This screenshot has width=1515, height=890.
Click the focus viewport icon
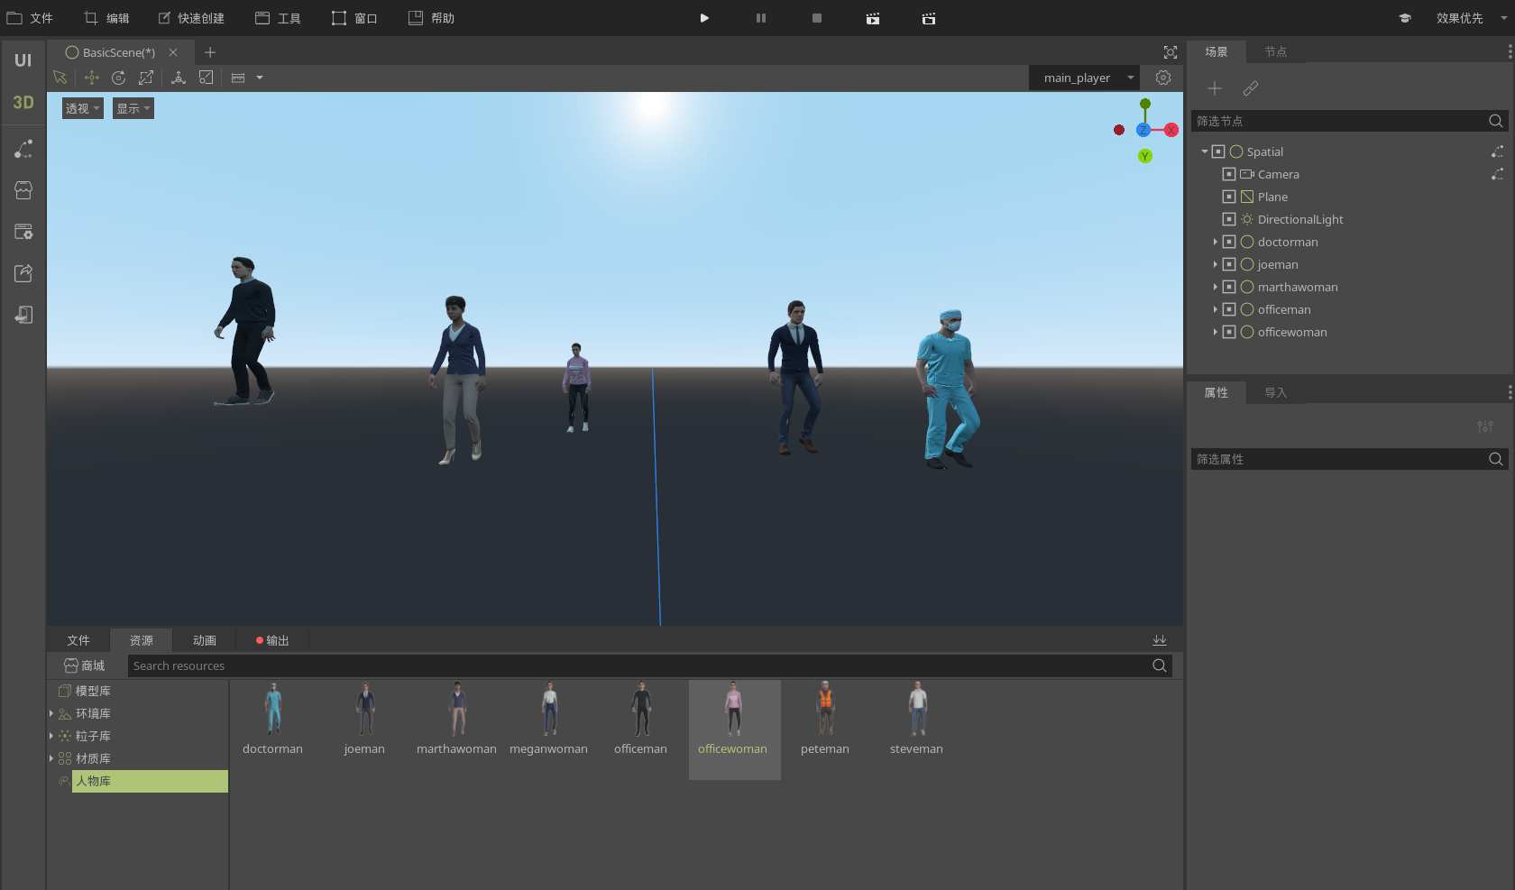(1171, 52)
